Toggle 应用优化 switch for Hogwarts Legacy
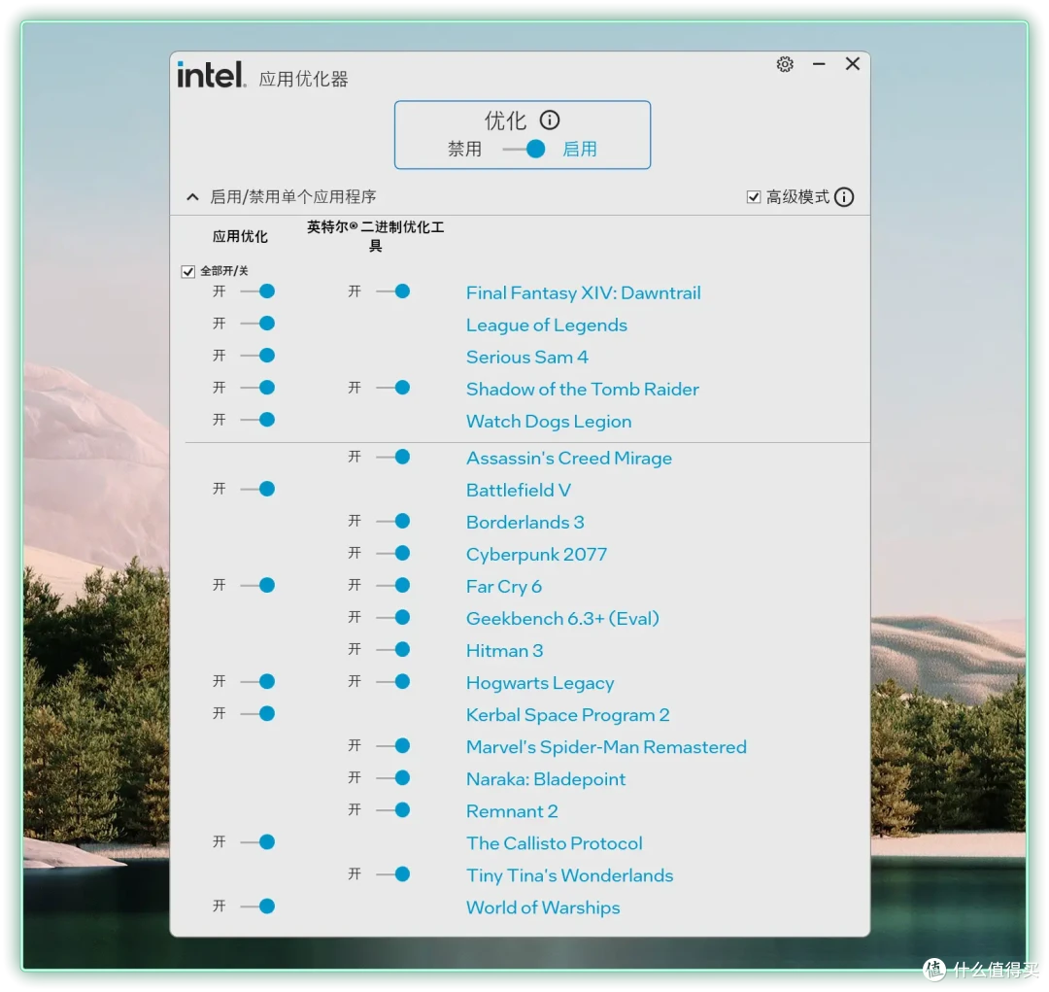This screenshot has width=1049, height=992. [258, 682]
